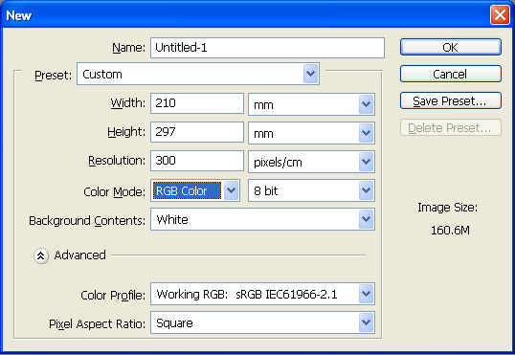Open the Pixel Aspect Ratio dropdown

pyautogui.click(x=262, y=322)
